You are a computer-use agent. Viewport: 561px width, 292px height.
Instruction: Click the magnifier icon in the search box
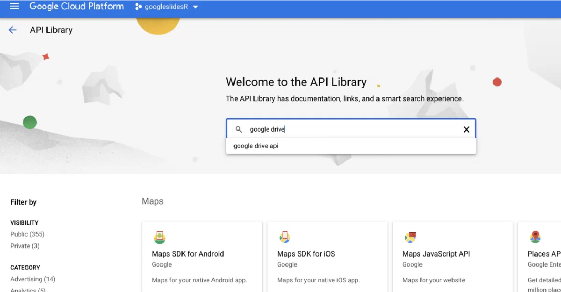[x=238, y=129]
